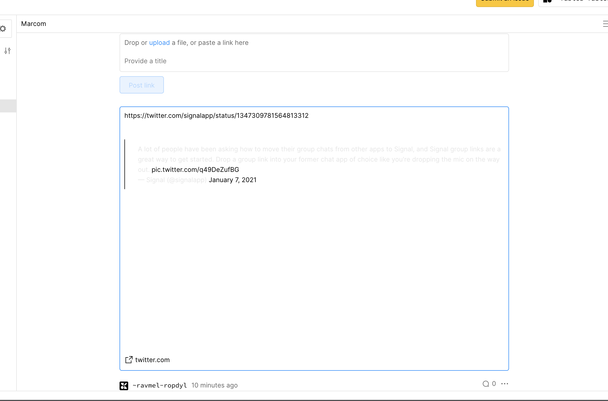
Task: Open the signalapp tweet URL title
Action: tap(216, 116)
